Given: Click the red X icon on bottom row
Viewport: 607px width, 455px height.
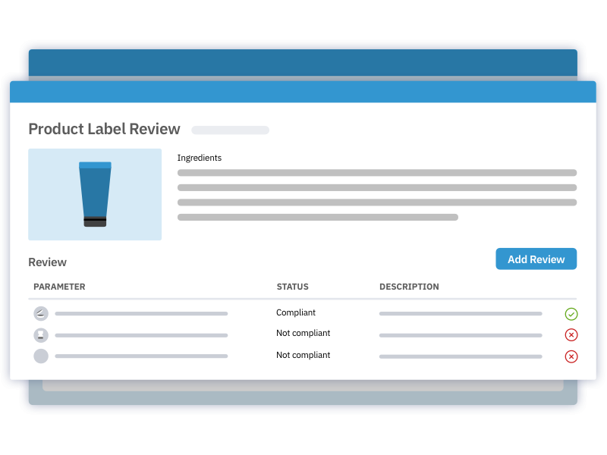Looking at the screenshot, I should (571, 356).
